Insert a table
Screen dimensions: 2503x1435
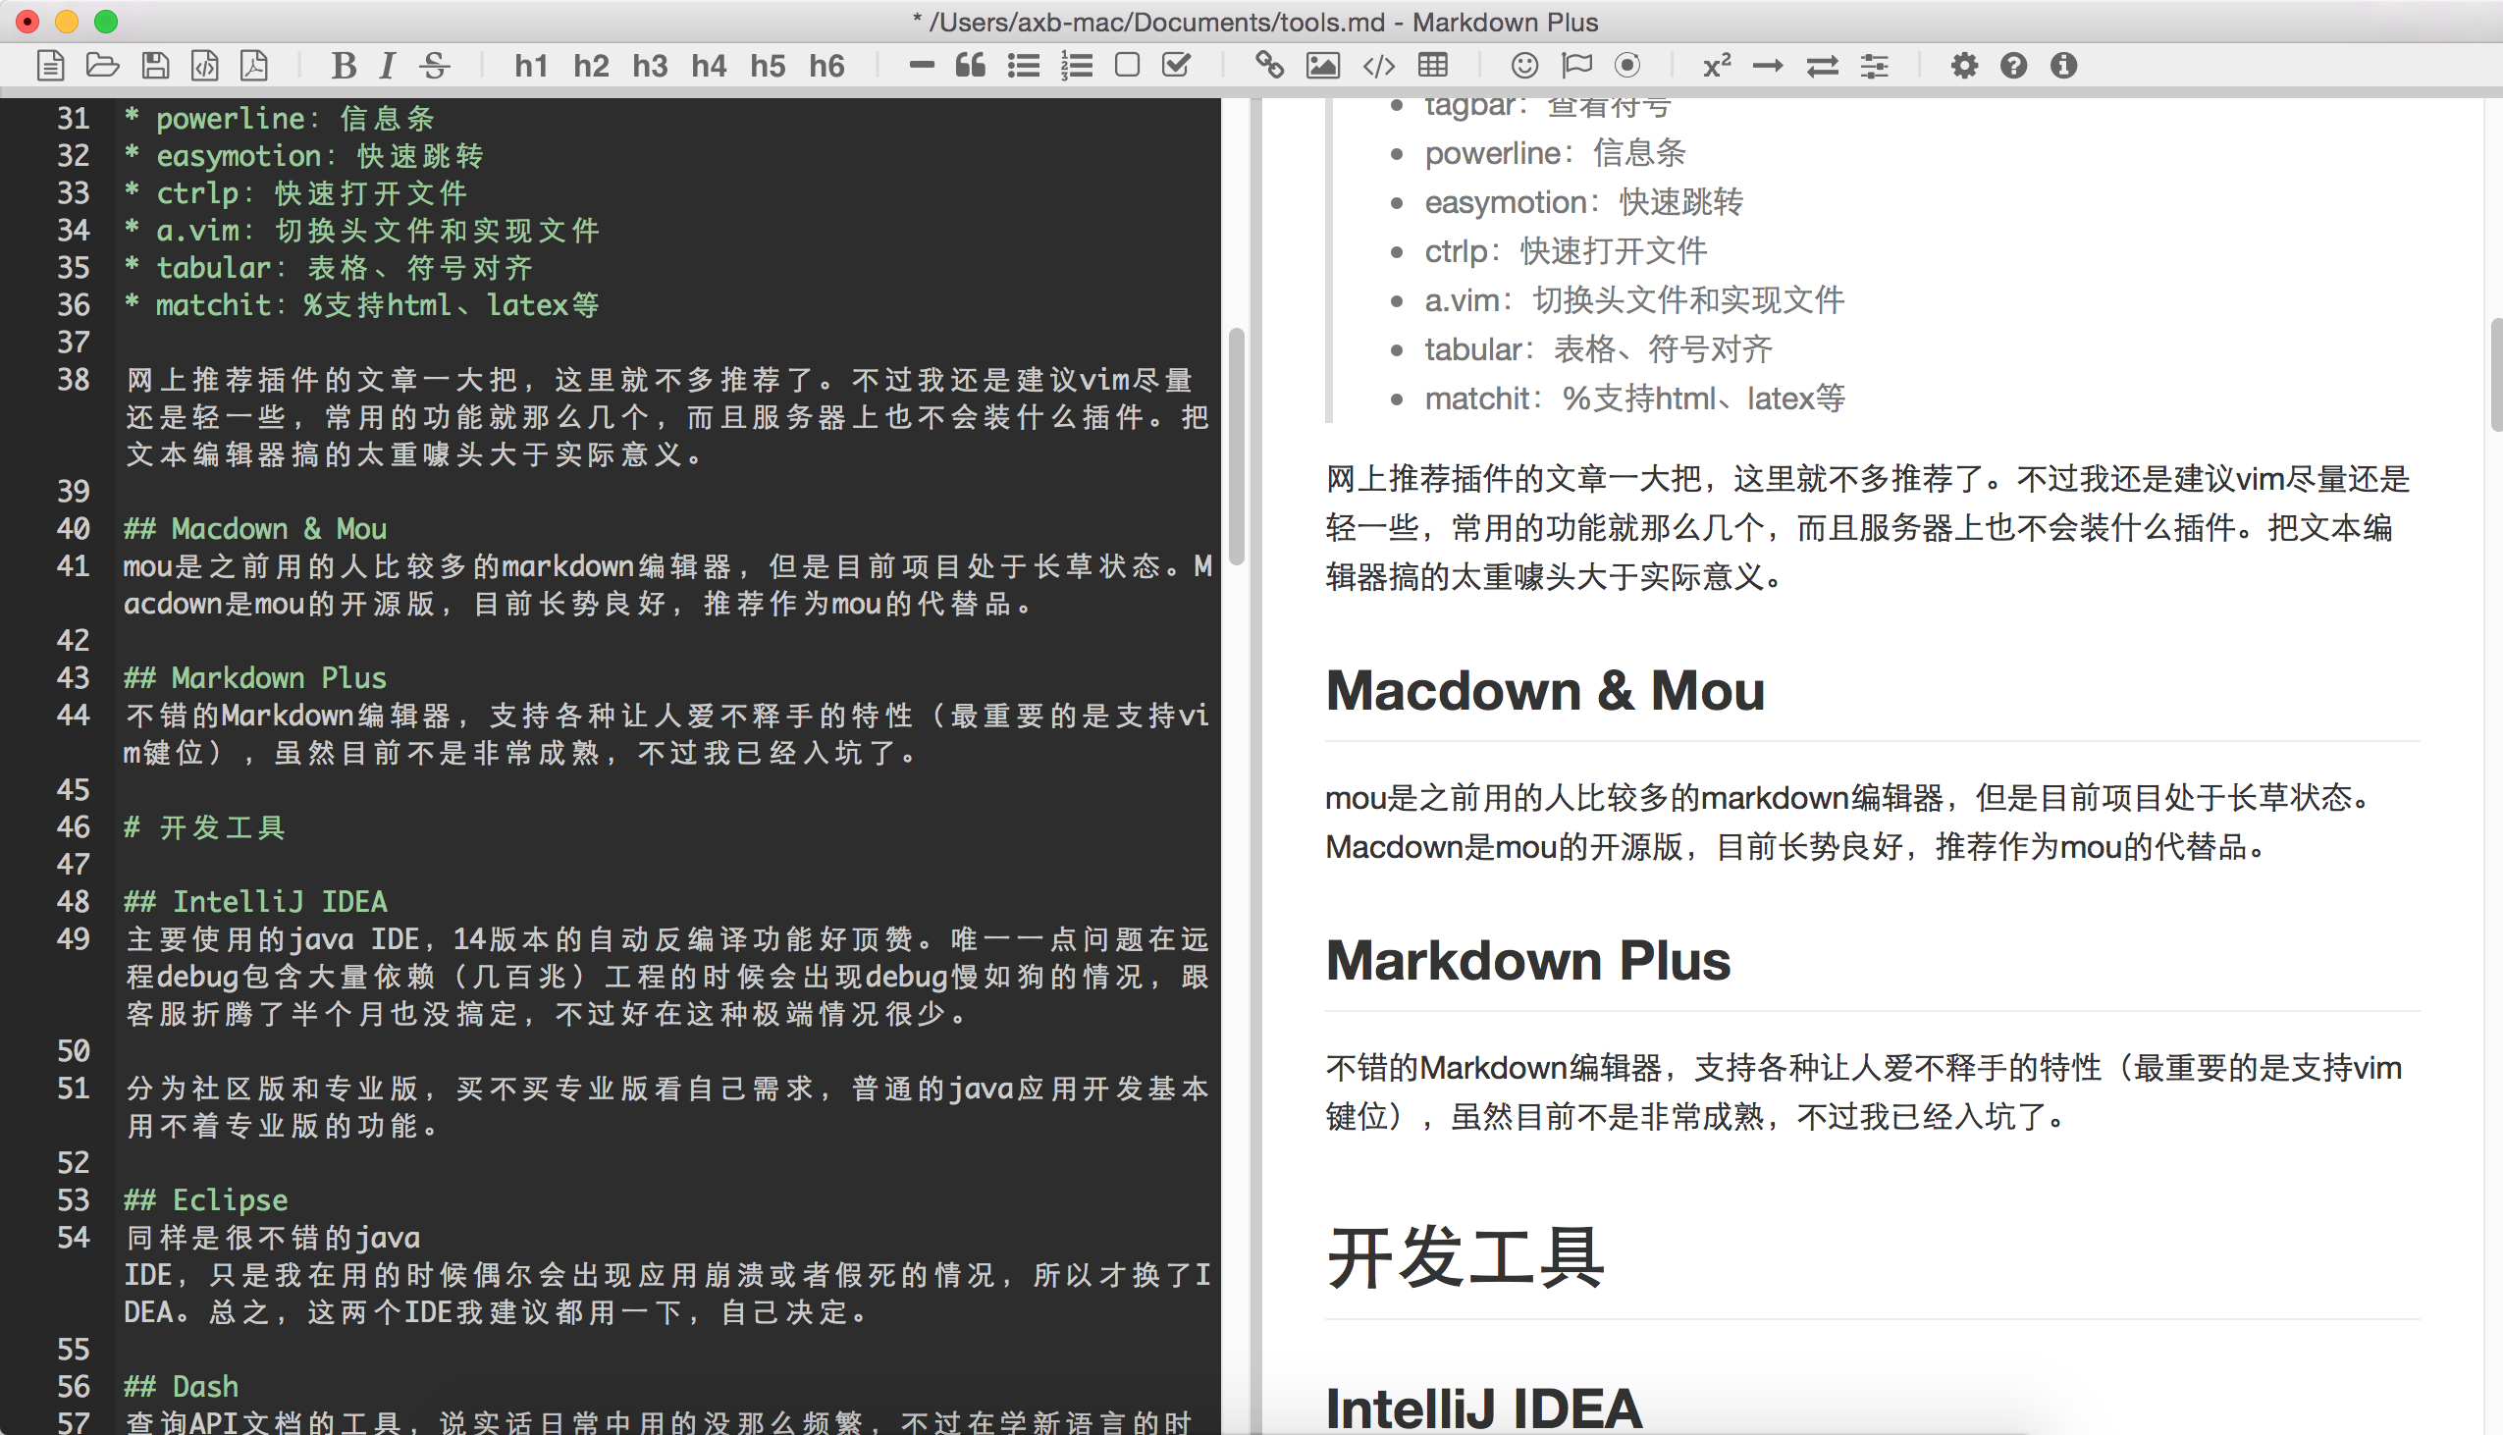(1433, 66)
